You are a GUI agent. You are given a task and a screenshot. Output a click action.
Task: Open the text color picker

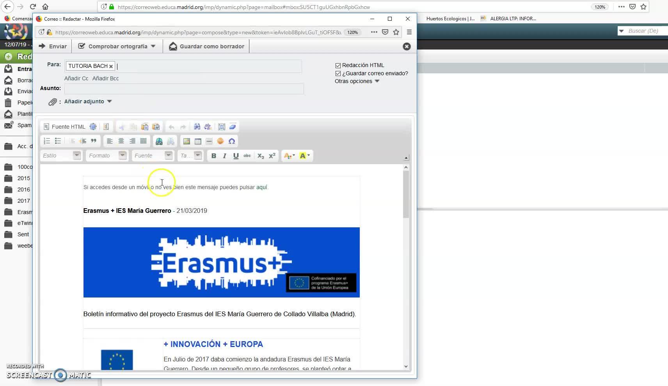click(289, 156)
